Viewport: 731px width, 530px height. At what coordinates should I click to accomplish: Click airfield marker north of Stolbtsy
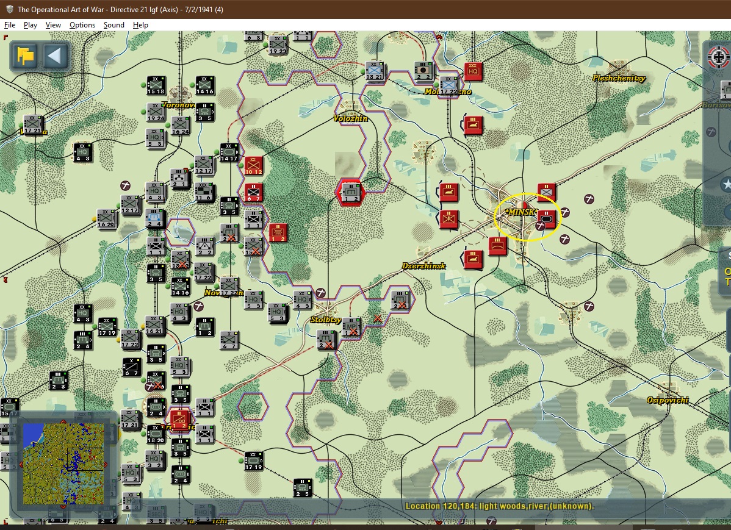click(321, 293)
